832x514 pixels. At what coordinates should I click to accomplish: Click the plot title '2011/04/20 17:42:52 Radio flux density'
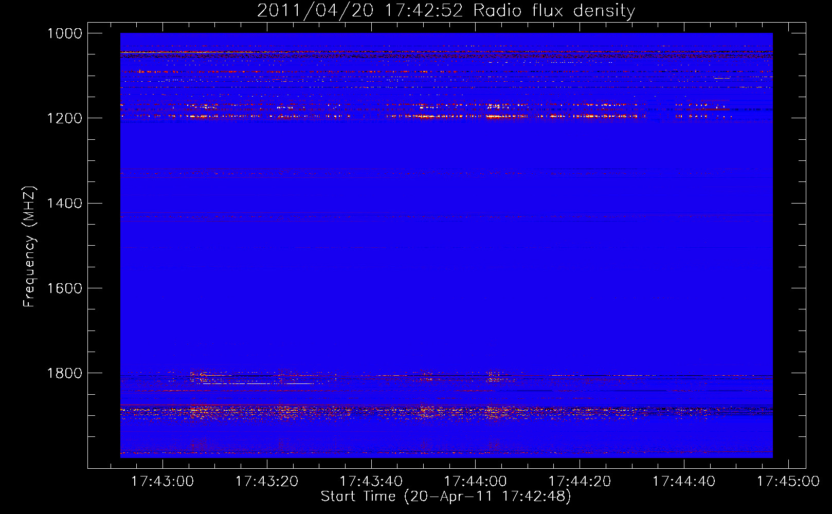(x=446, y=11)
